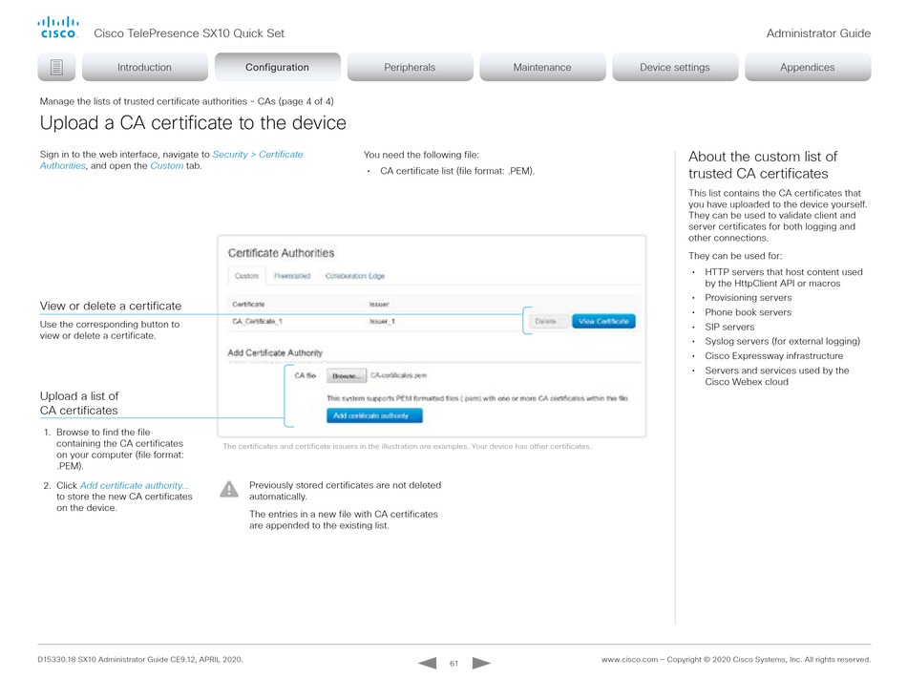Viewport: 907px width, 679px height.
Task: Click the Certificate column header
Action: (x=248, y=305)
